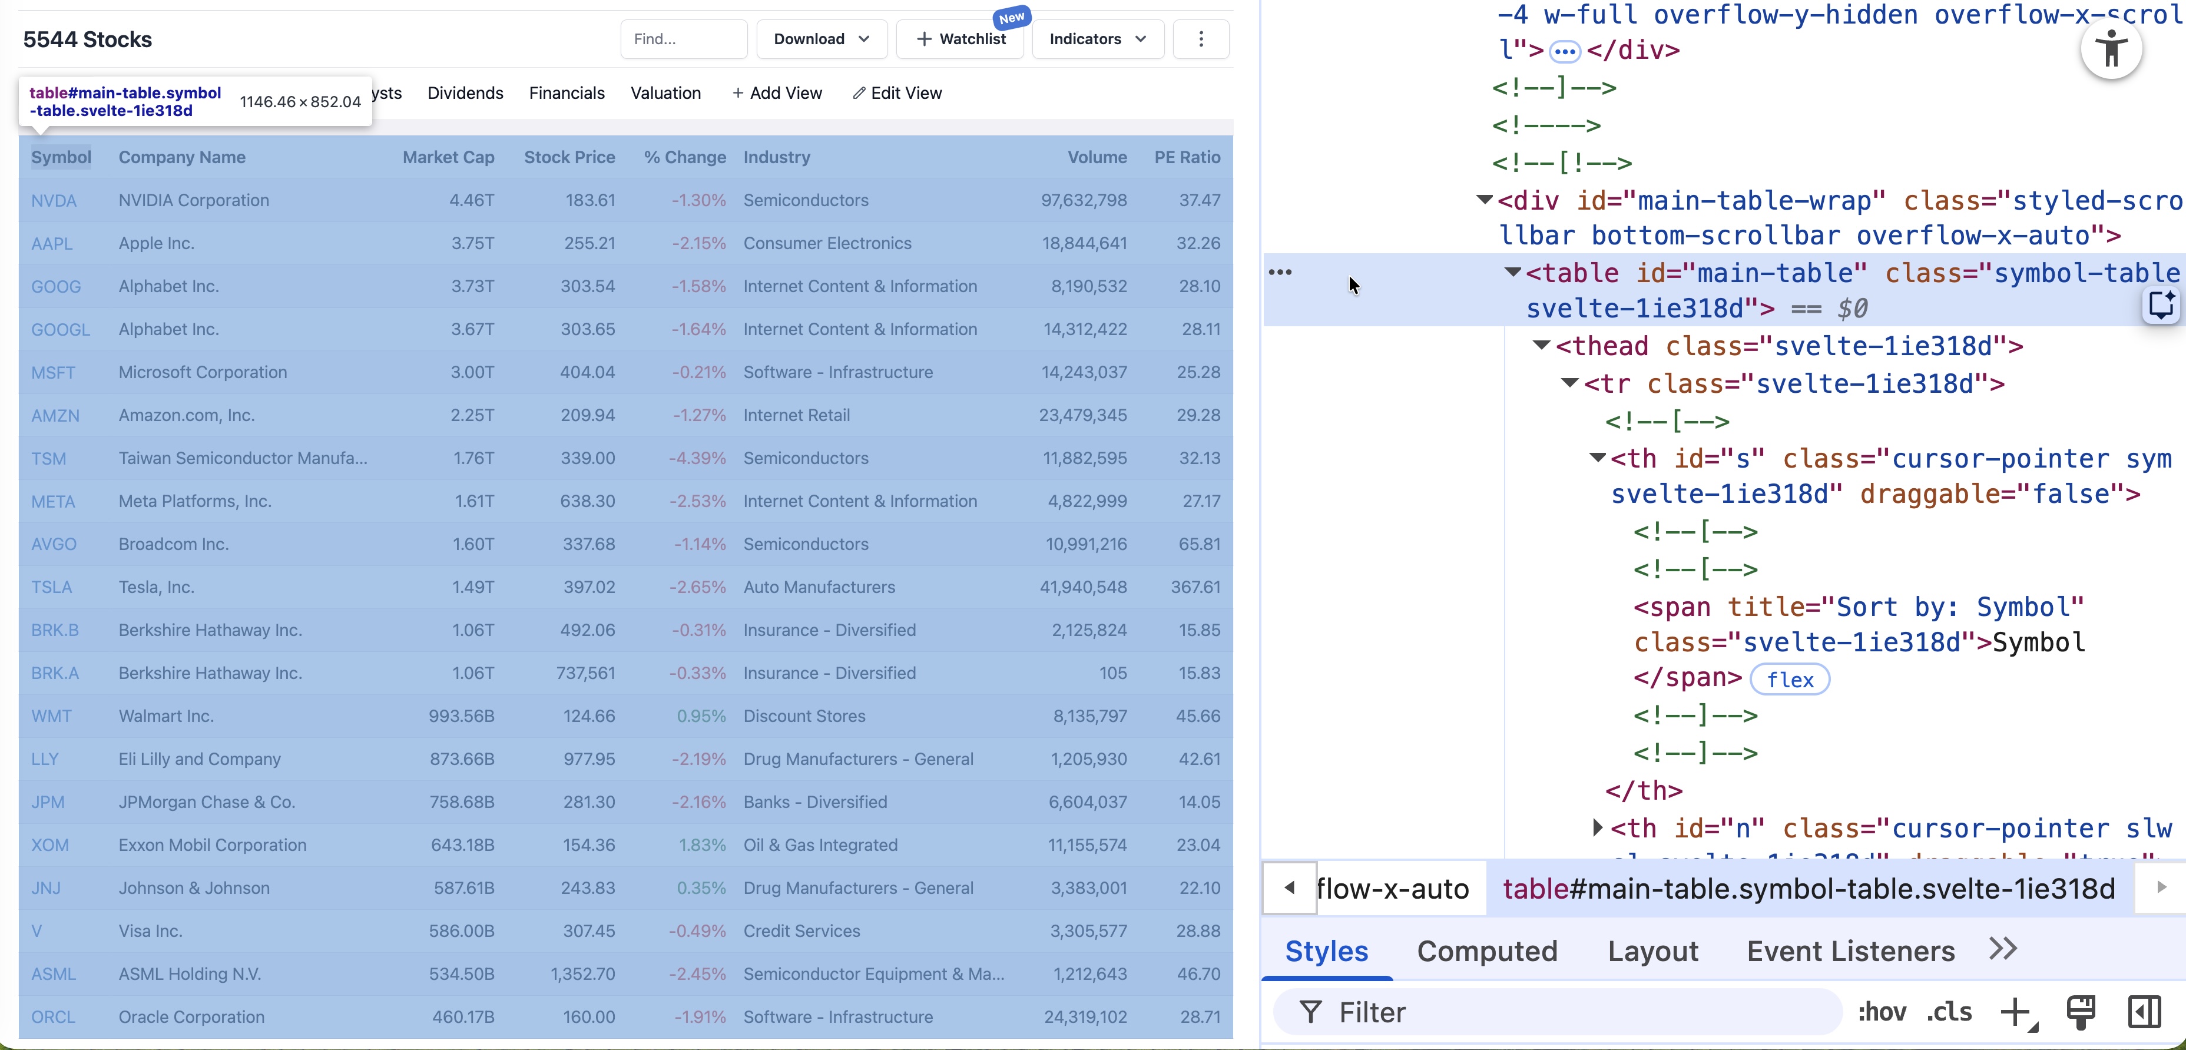This screenshot has width=2186, height=1050.
Task: Open the NVDA stock symbol link
Action: tap(54, 200)
